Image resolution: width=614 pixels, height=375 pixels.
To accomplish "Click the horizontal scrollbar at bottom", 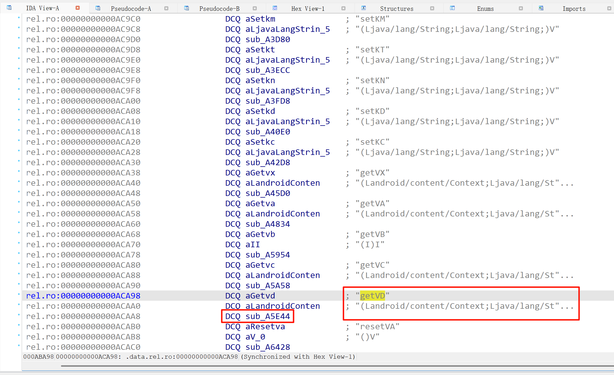I will [333, 366].
